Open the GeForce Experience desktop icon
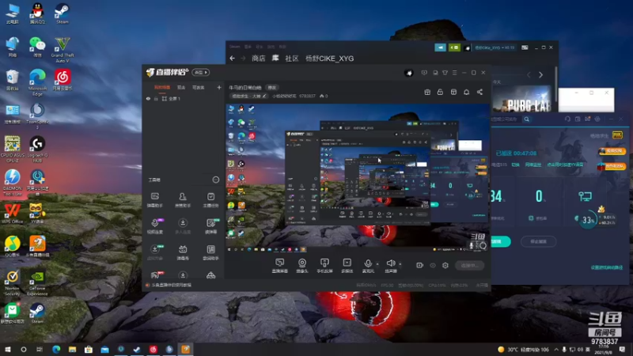Image resolution: width=633 pixels, height=356 pixels. [37, 283]
